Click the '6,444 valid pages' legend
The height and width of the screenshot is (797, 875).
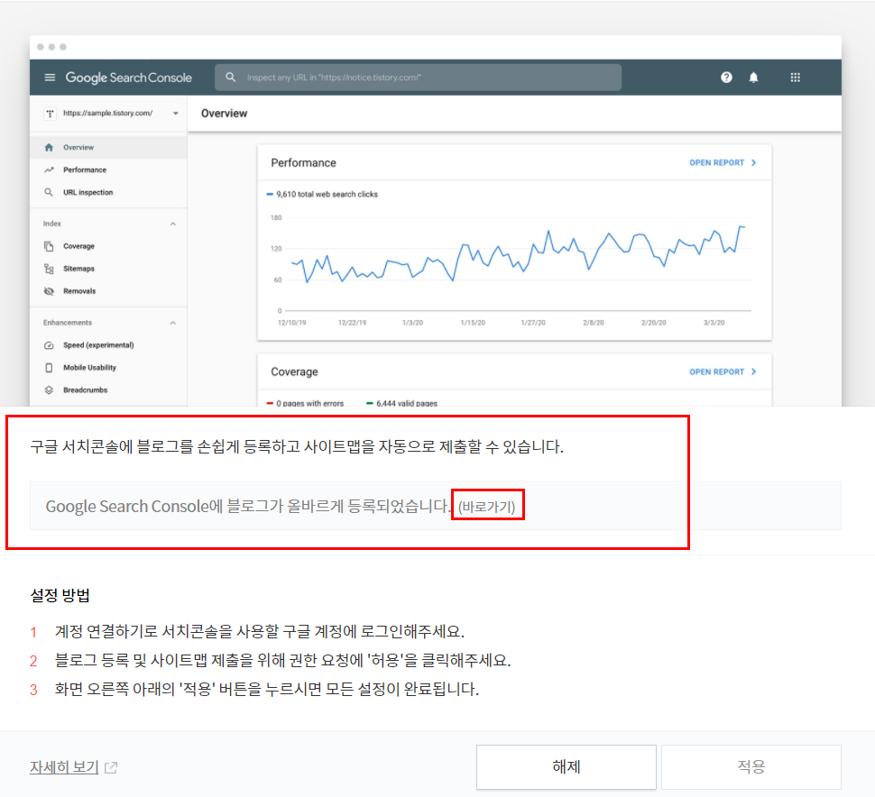401,403
